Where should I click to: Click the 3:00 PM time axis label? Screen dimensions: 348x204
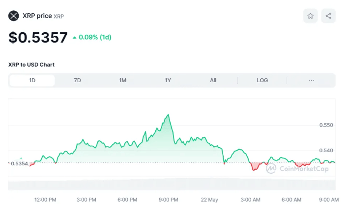click(x=87, y=200)
